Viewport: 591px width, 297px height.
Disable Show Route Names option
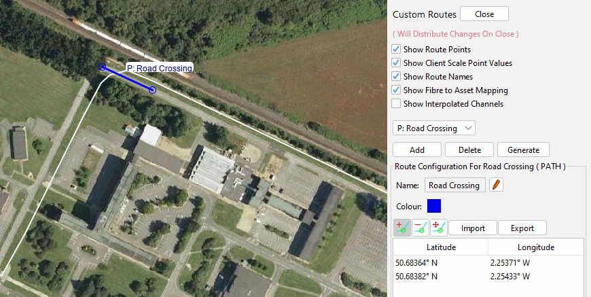pos(397,77)
